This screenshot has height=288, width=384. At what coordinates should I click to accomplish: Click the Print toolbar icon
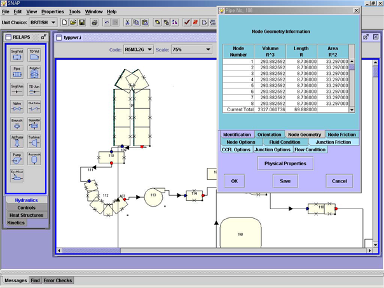pos(94,22)
